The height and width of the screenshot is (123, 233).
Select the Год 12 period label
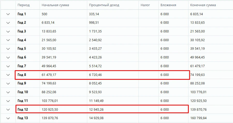23,109
